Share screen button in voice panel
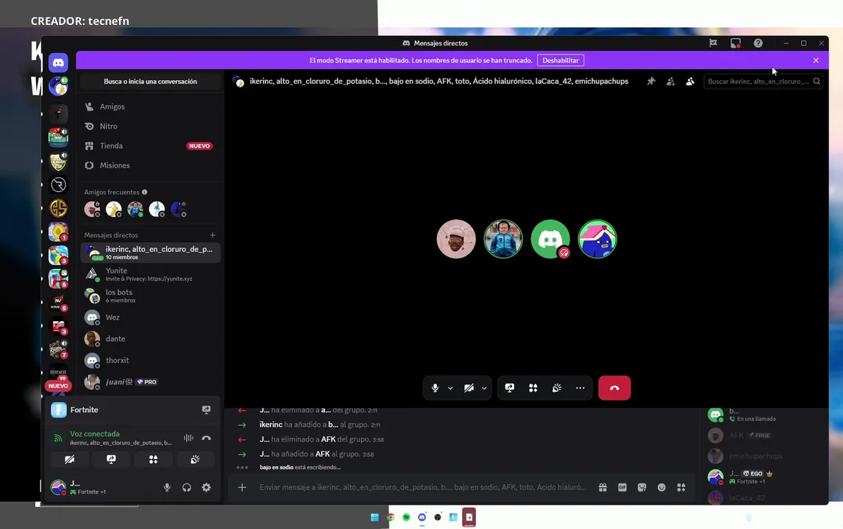 coord(111,460)
